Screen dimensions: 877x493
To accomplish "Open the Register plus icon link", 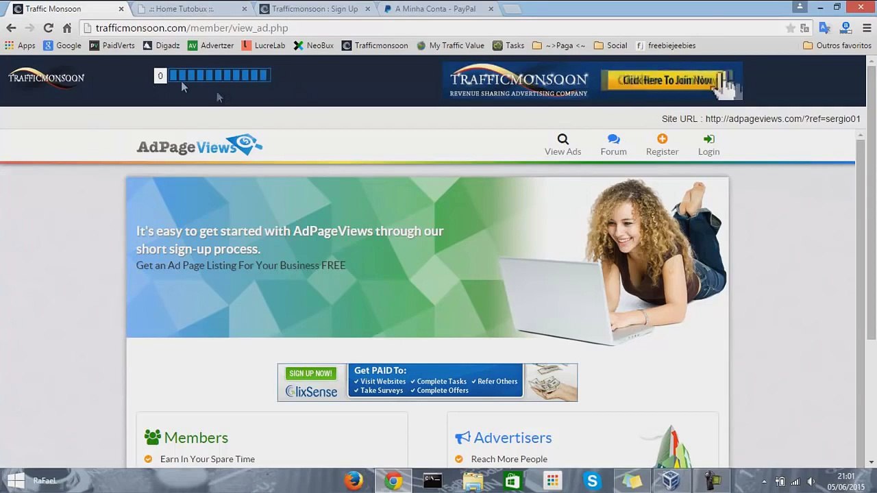I will click(662, 144).
